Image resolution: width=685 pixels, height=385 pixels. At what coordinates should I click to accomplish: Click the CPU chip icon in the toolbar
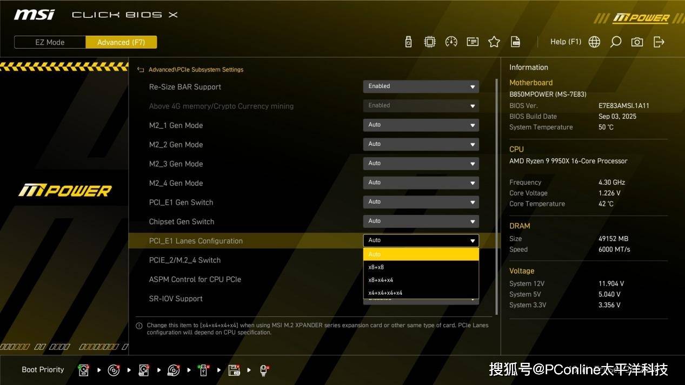tap(430, 42)
